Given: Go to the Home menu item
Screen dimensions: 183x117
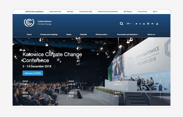Looking at the screenshot, I should (29, 34).
